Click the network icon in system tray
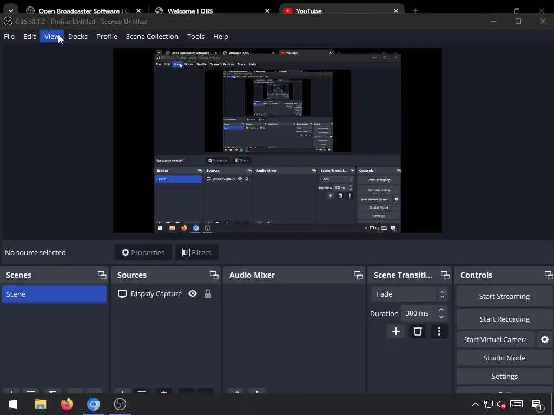 point(489,404)
